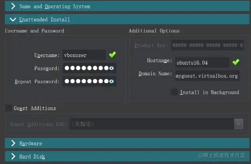Expand the Name and Operating System section
This screenshot has width=251, height=164.
(x=127, y=6)
